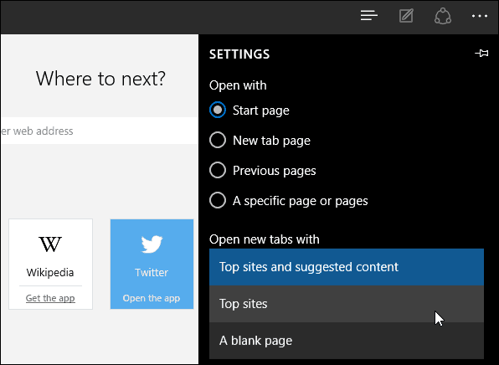Click Open the app on Twitter tile
Viewport: 499px width, 365px height.
(152, 298)
